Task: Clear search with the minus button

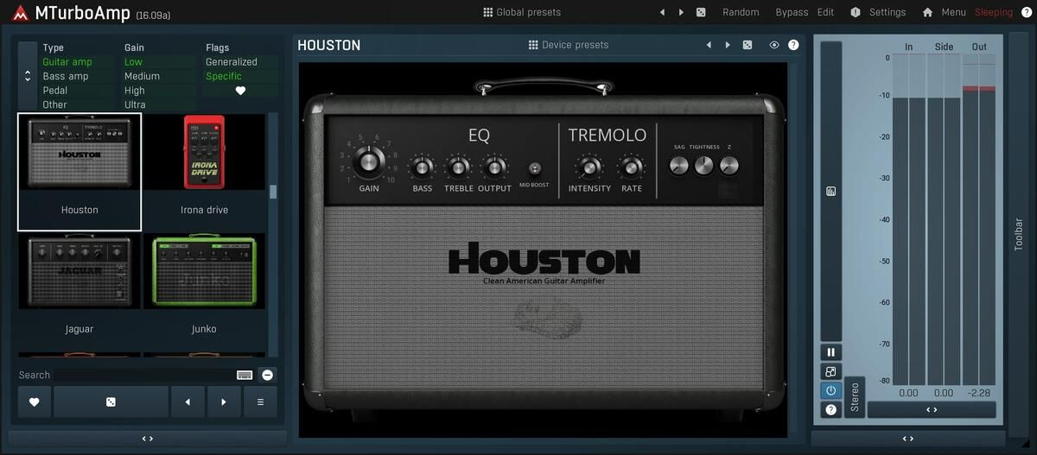Action: coord(268,375)
